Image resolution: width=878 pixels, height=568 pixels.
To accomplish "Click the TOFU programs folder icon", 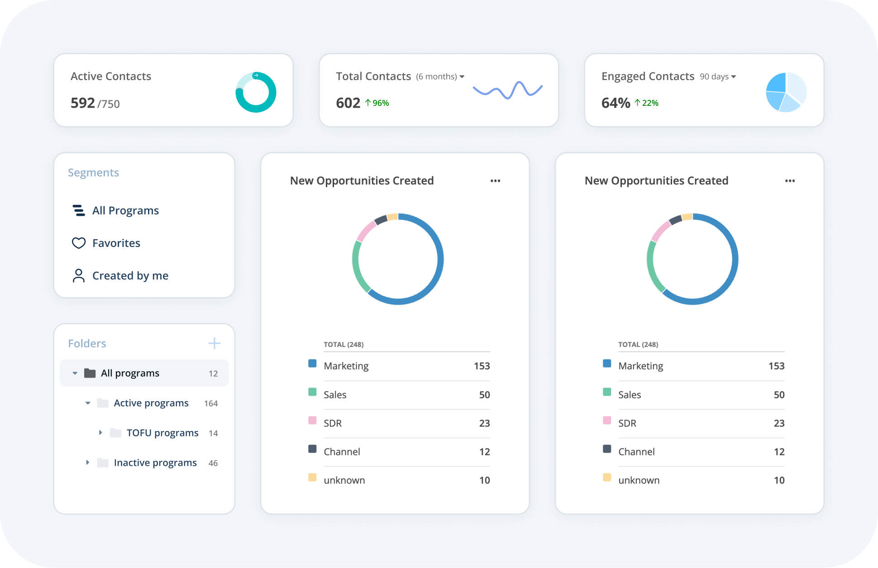I will click(115, 432).
